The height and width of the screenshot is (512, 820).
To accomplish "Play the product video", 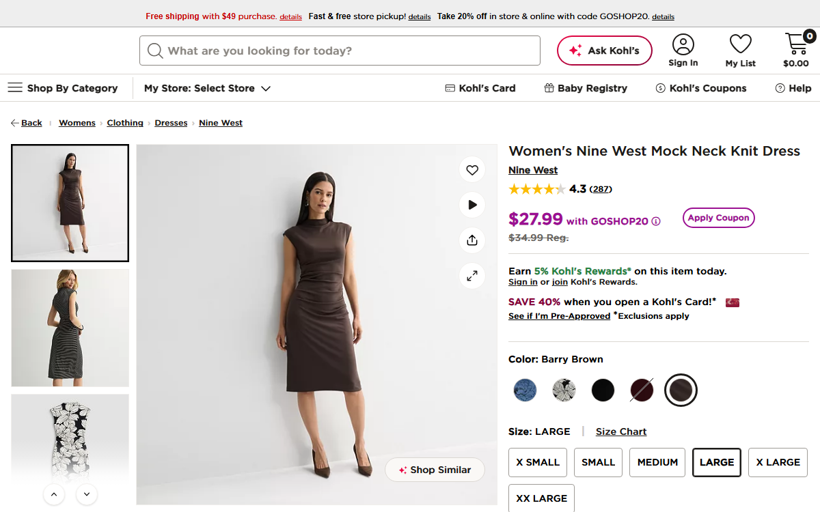I will pos(472,205).
